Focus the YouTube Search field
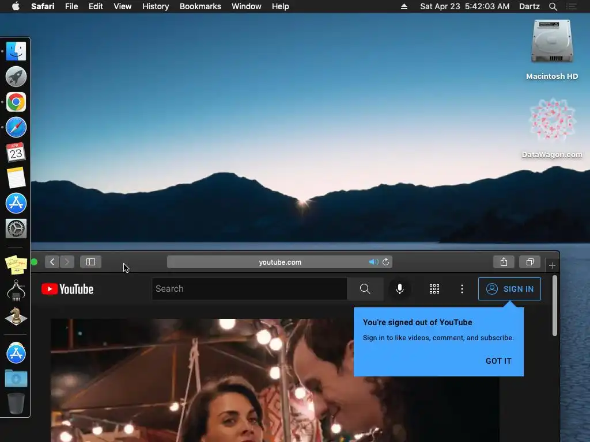 pos(249,289)
